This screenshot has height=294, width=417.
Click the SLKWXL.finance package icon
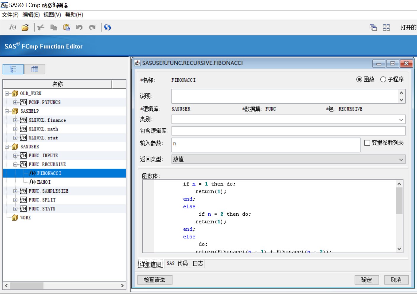pos(23,120)
